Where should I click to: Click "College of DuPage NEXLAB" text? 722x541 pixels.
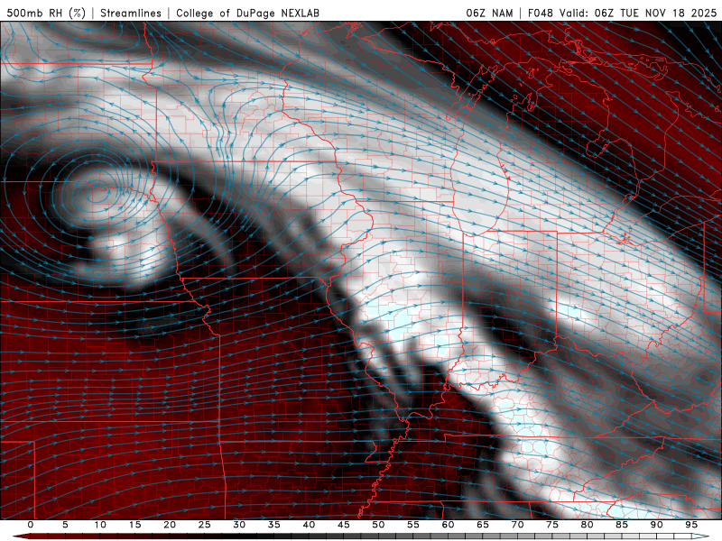(x=247, y=13)
